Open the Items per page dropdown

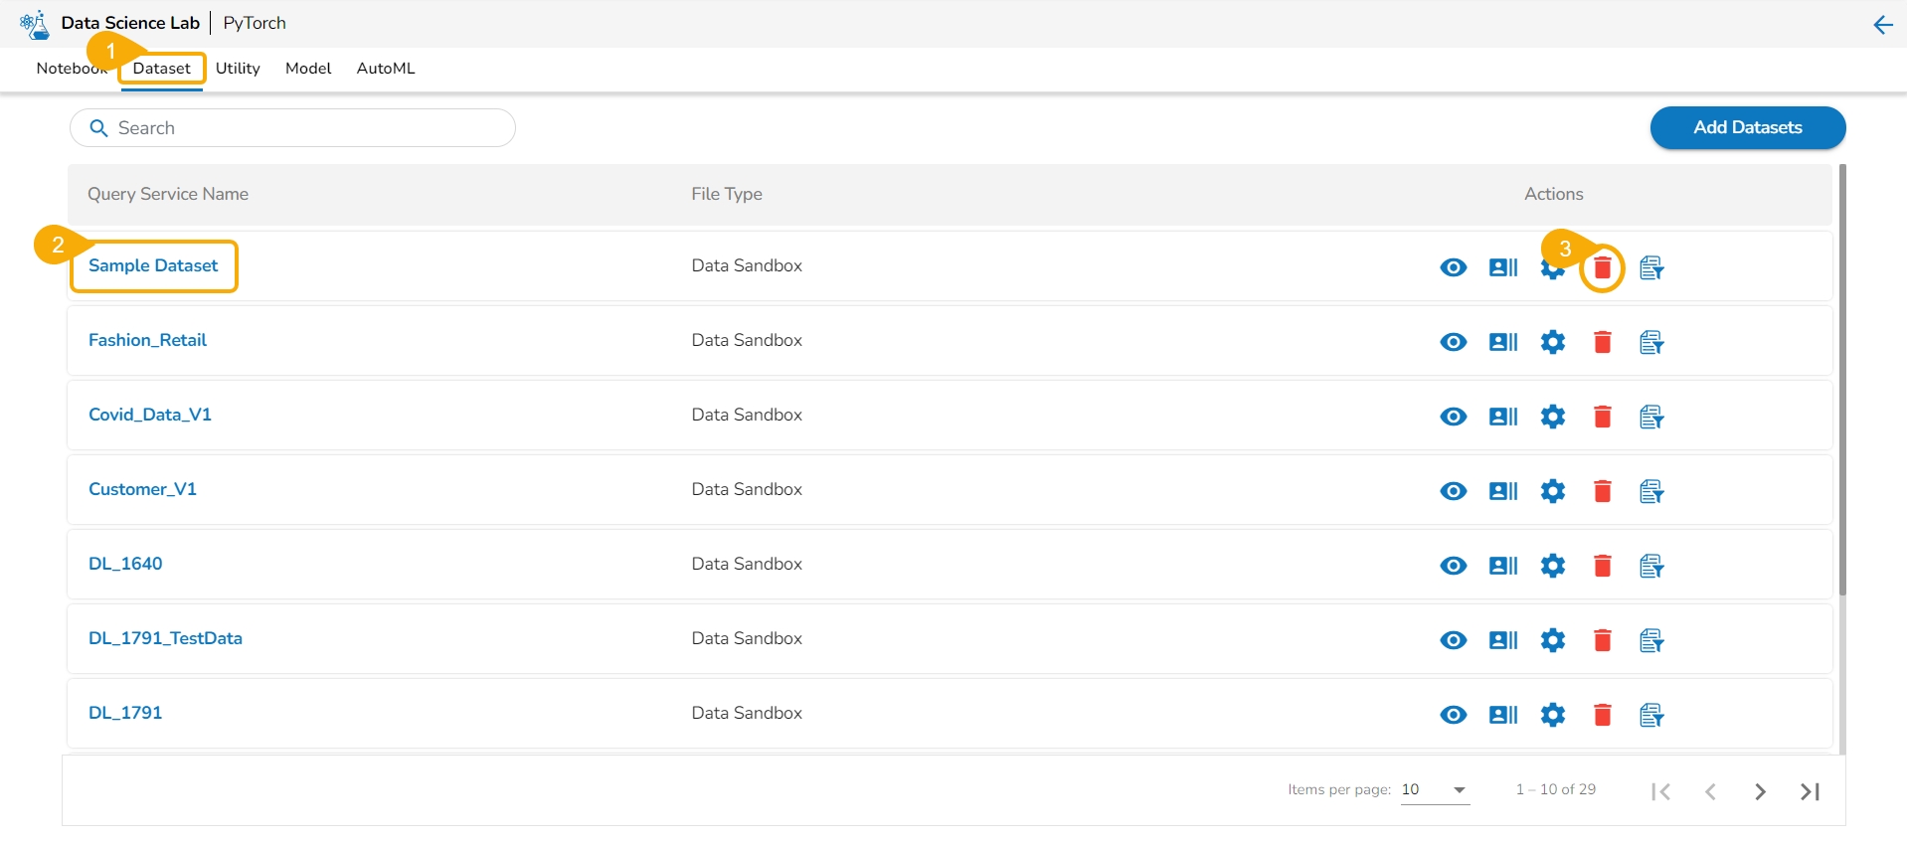[1435, 789]
